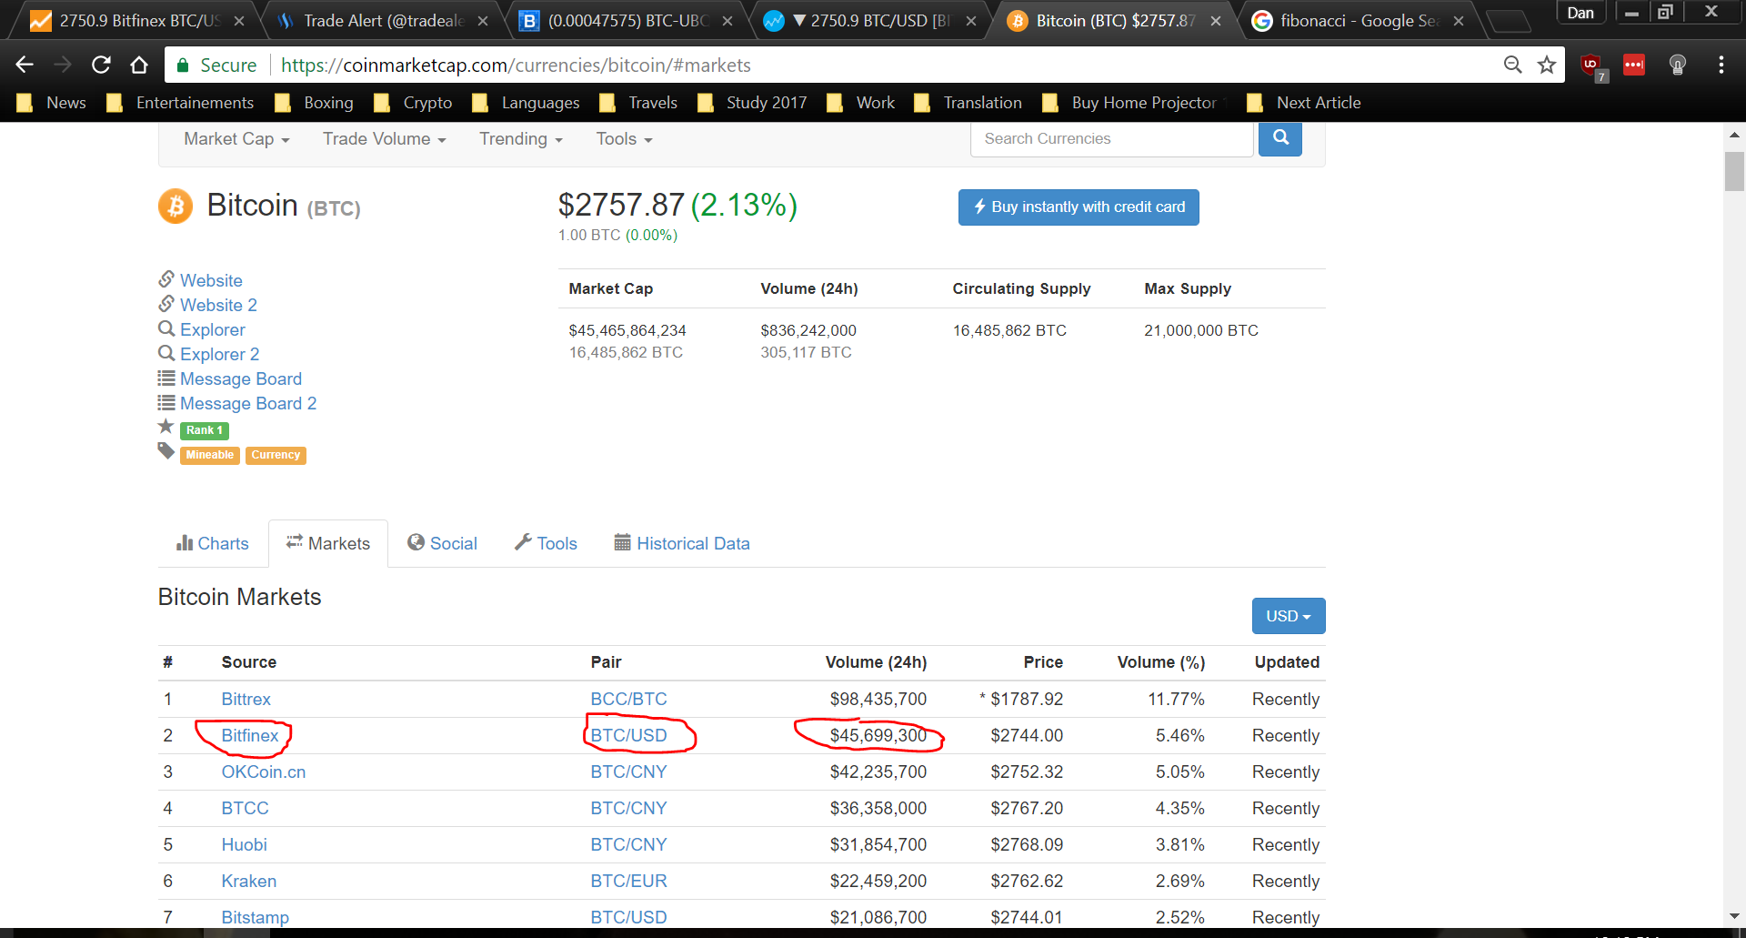
Task: Open the Bitfinex source link
Action: 250,735
